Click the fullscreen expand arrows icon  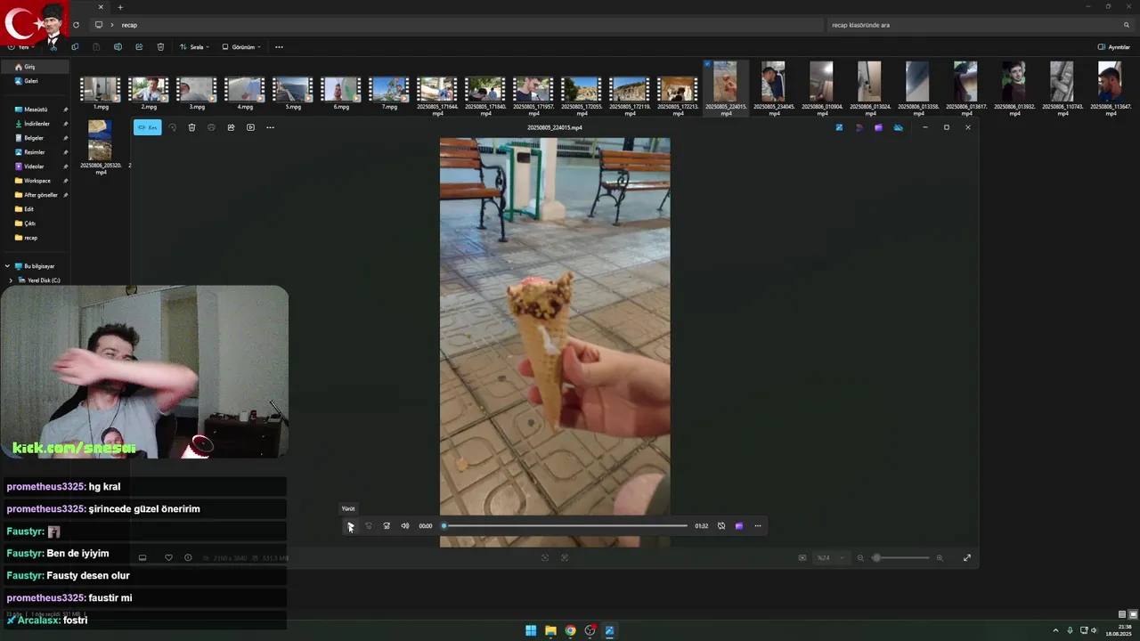[967, 558]
